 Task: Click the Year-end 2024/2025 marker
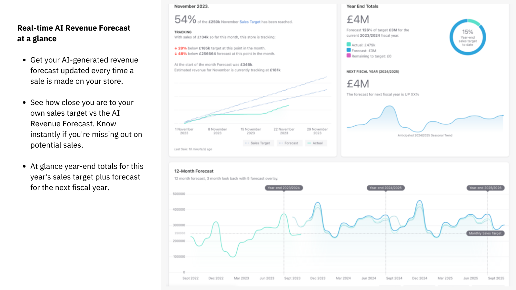click(386, 188)
